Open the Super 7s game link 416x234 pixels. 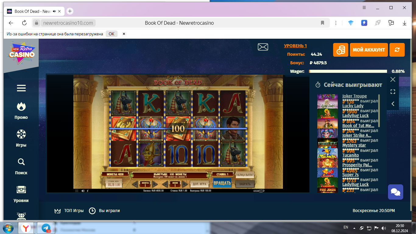pos(351,175)
